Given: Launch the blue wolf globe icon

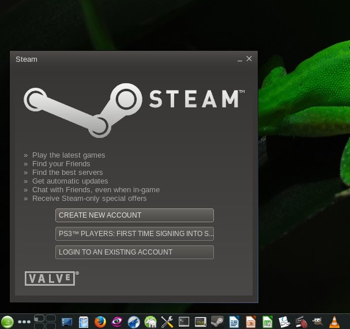Looking at the screenshot, I should point(134,322).
